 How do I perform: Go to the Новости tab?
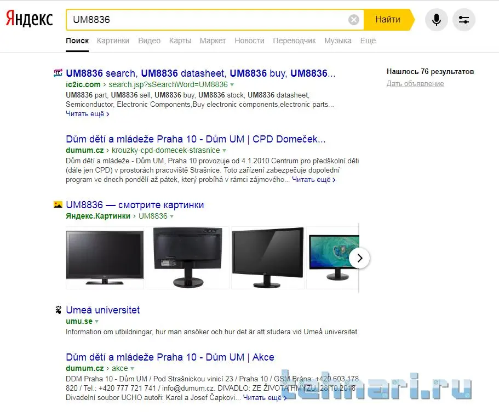249,41
